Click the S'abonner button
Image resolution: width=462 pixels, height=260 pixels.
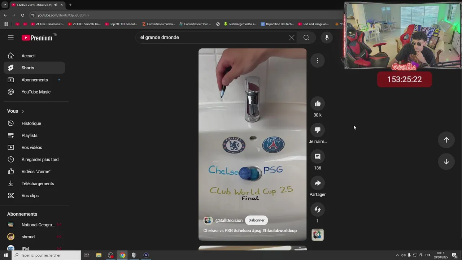[256, 220]
